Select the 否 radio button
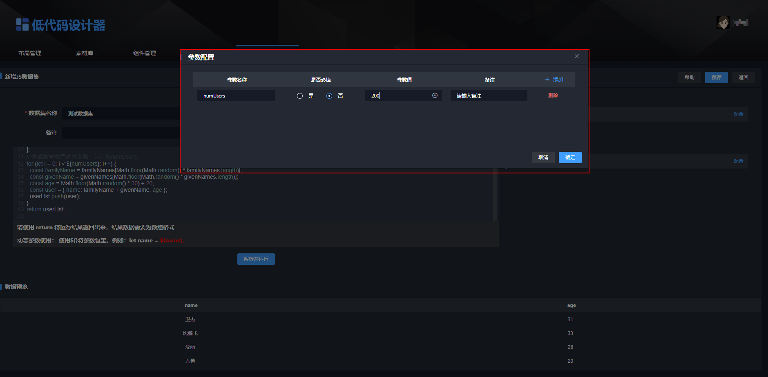 [x=329, y=96]
